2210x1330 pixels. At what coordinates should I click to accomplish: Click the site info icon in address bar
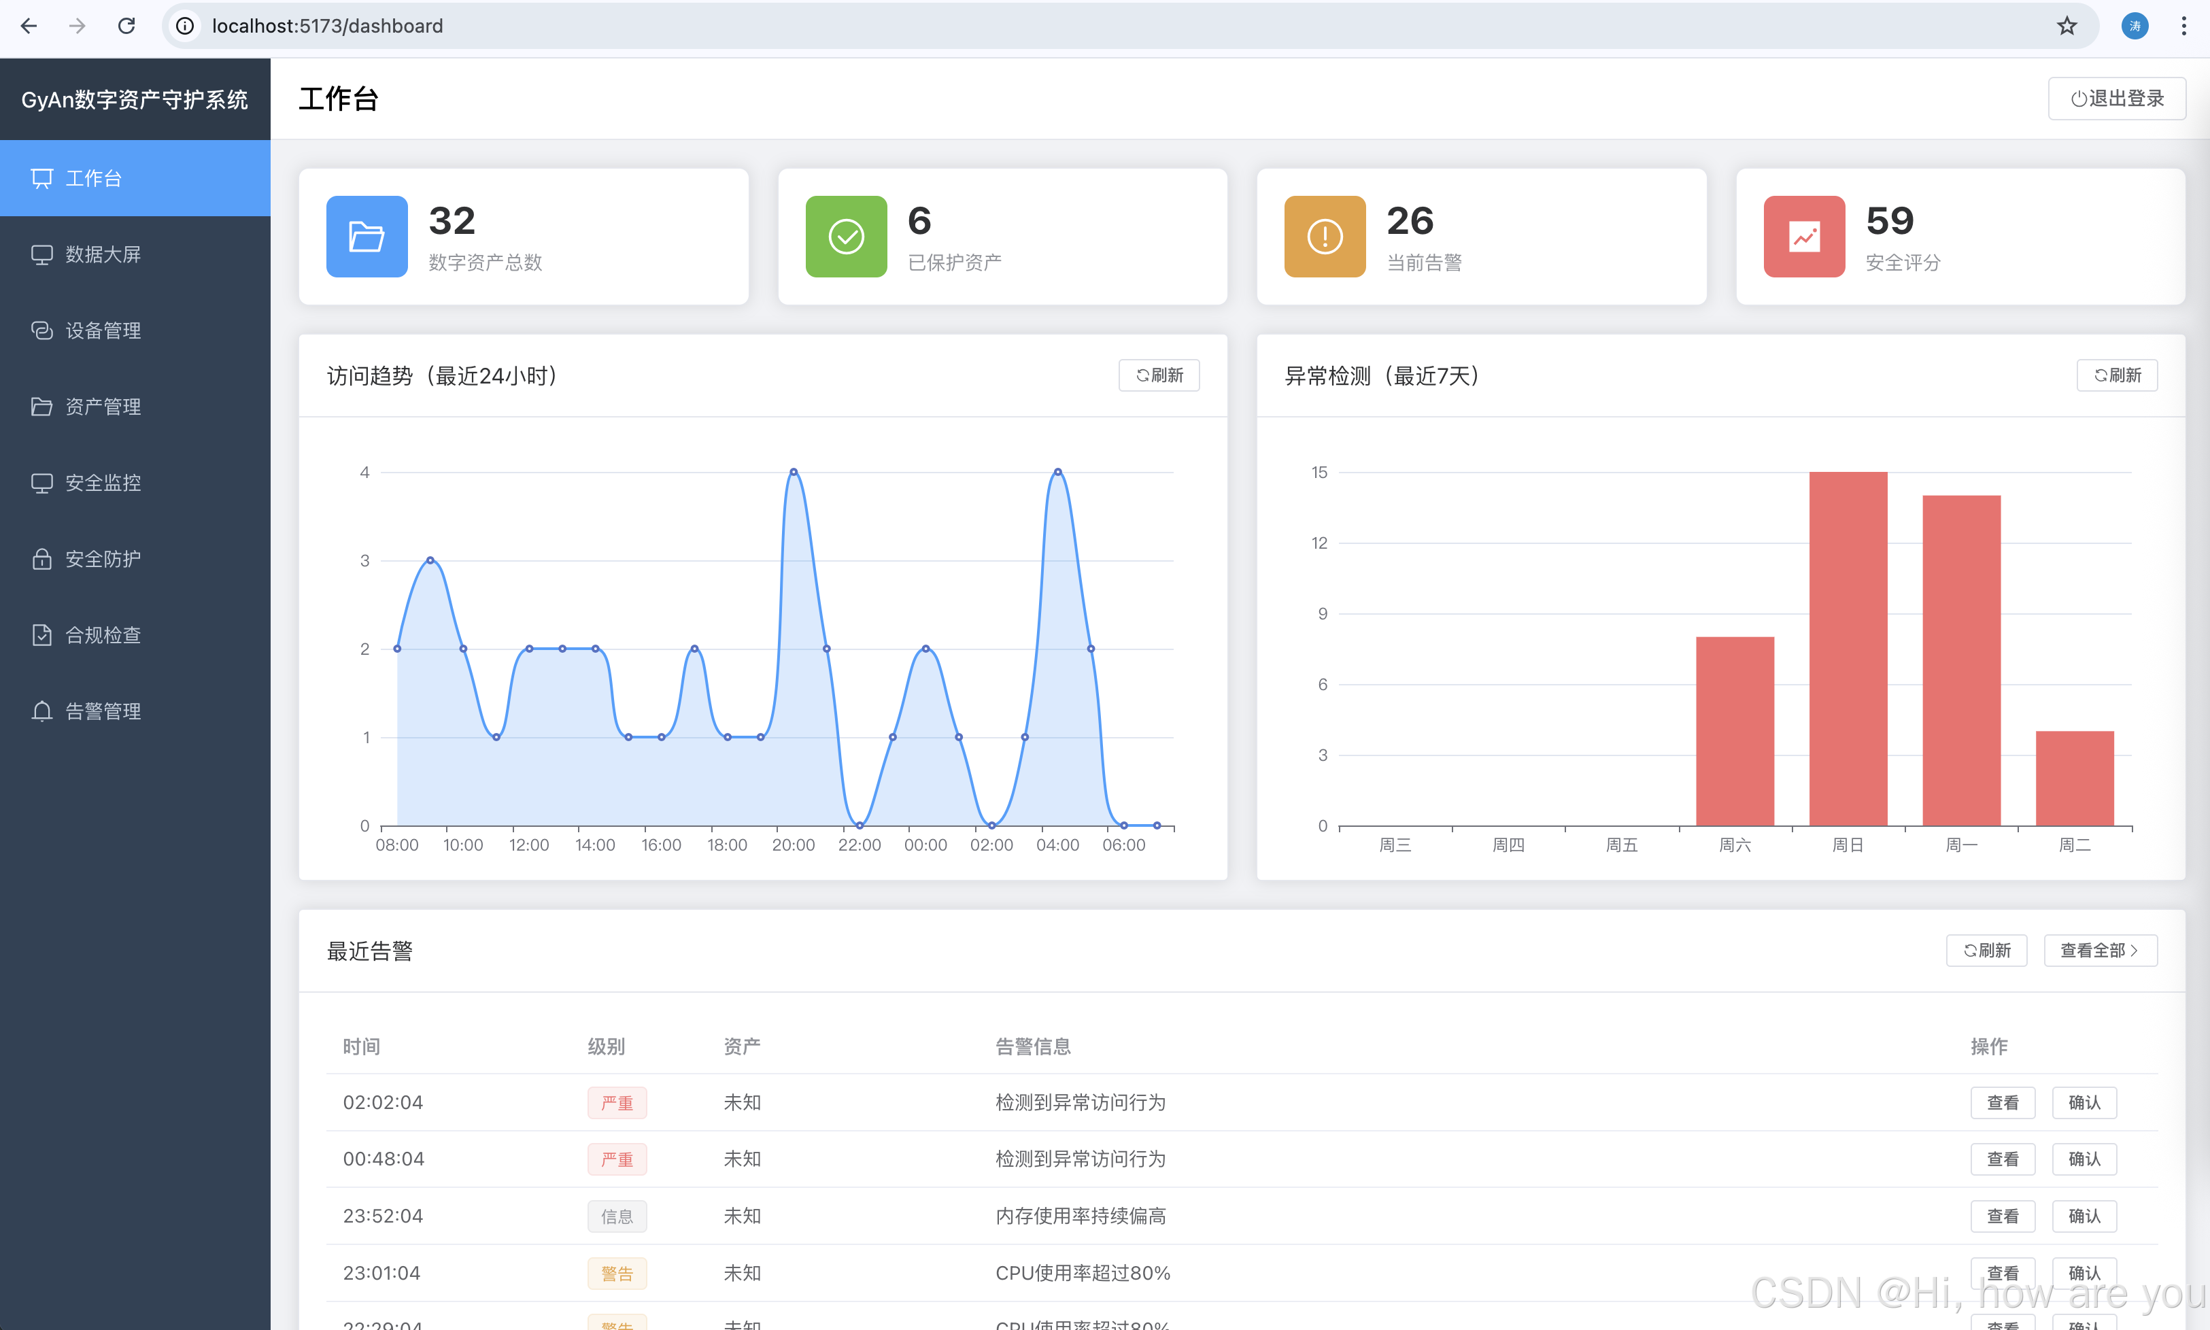184,26
